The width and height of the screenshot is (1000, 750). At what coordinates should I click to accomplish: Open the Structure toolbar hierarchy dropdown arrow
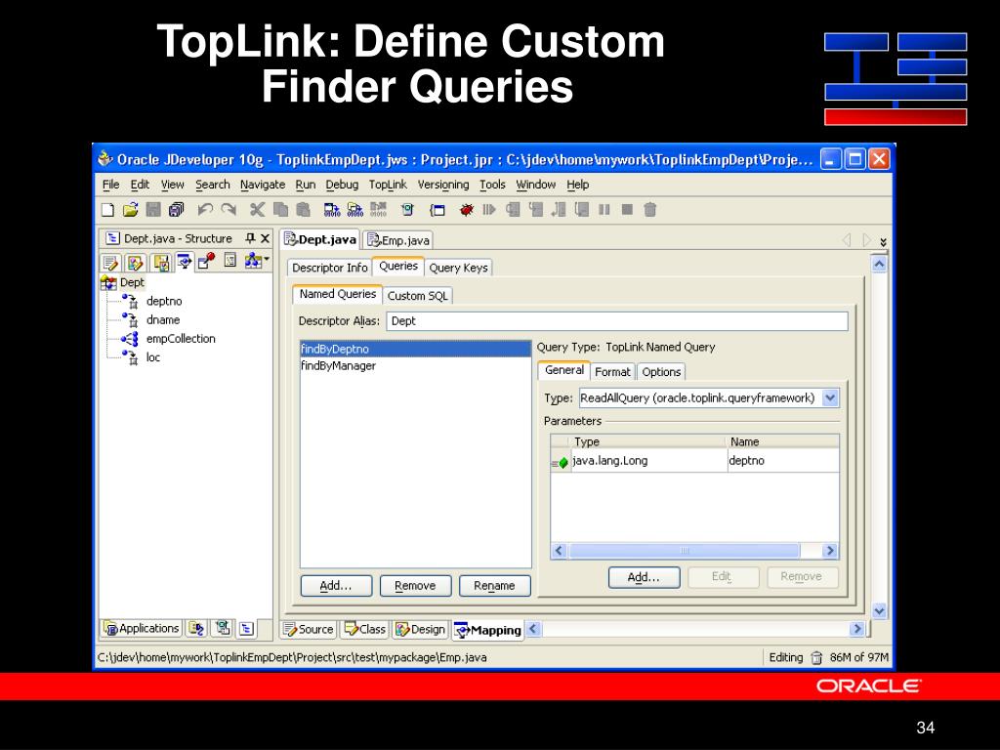coord(267,259)
